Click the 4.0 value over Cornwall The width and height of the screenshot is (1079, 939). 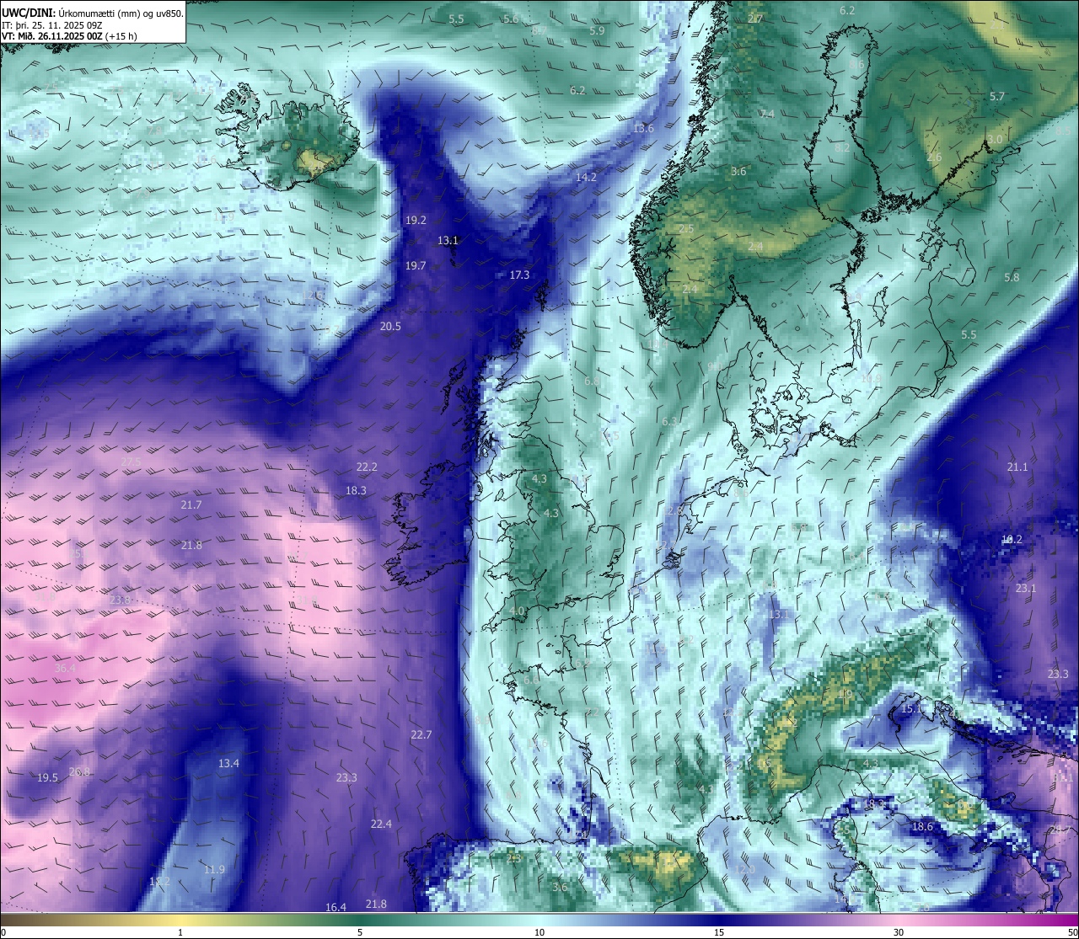click(x=517, y=611)
